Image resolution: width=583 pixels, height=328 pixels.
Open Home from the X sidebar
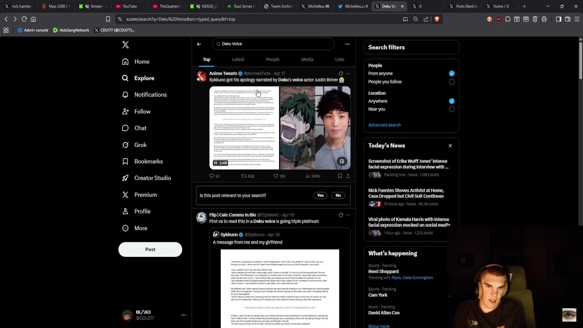[136, 61]
